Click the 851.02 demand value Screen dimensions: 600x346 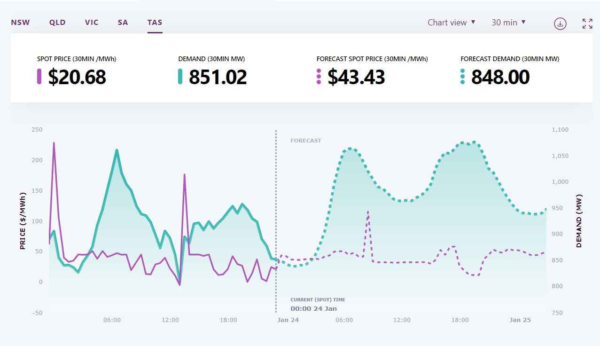click(x=218, y=77)
